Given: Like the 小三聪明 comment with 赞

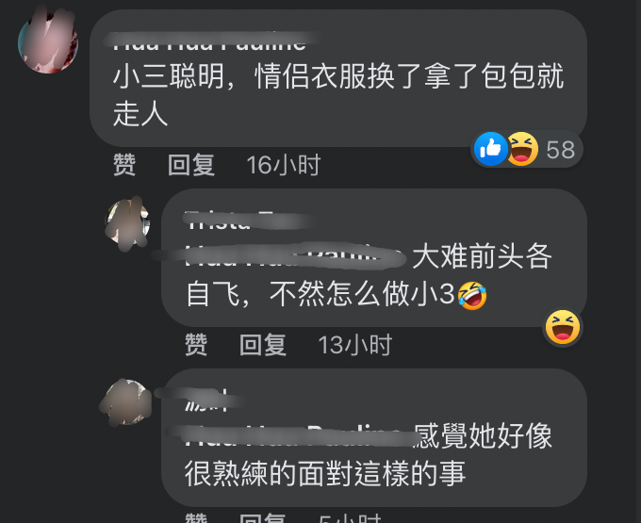Looking at the screenshot, I should pyautogui.click(x=124, y=165).
